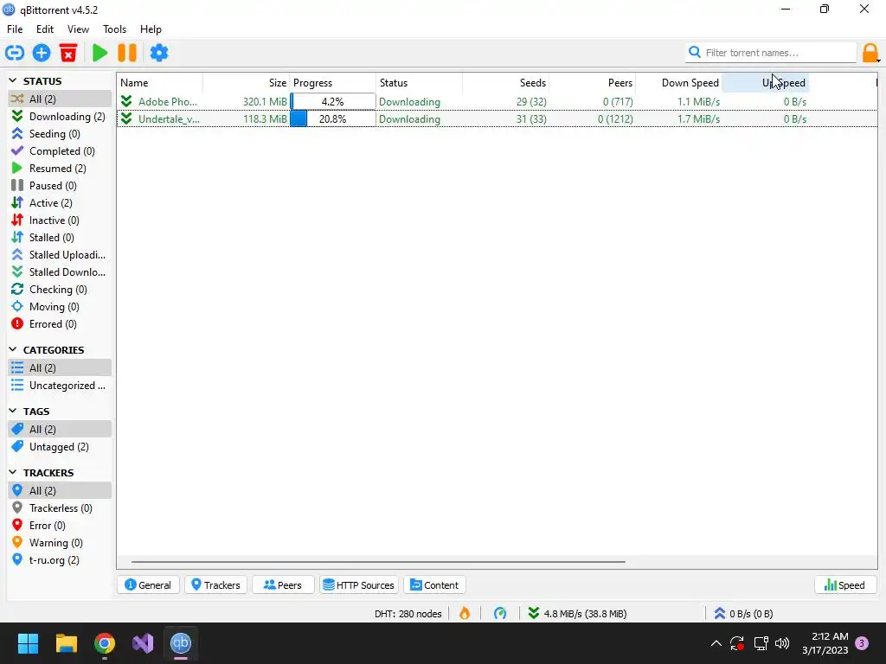This screenshot has width=886, height=664.
Task: Sort by the Size column header
Action: tap(246, 83)
